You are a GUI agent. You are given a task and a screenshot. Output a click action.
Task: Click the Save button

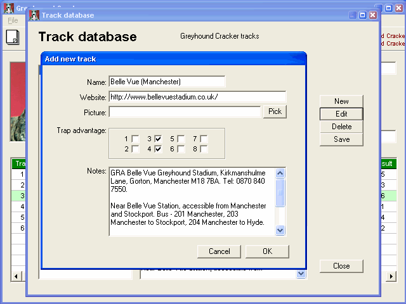[x=341, y=139]
